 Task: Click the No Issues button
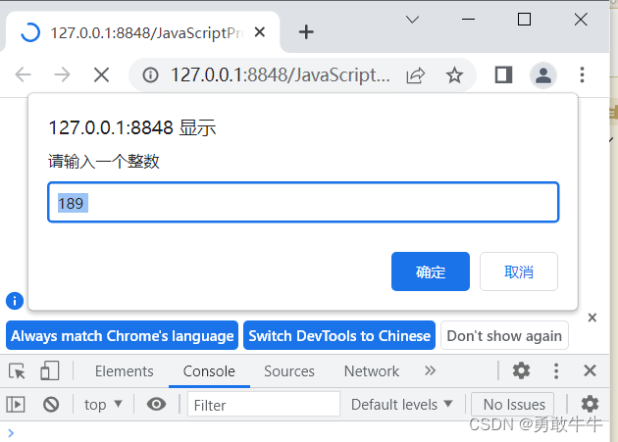513,405
